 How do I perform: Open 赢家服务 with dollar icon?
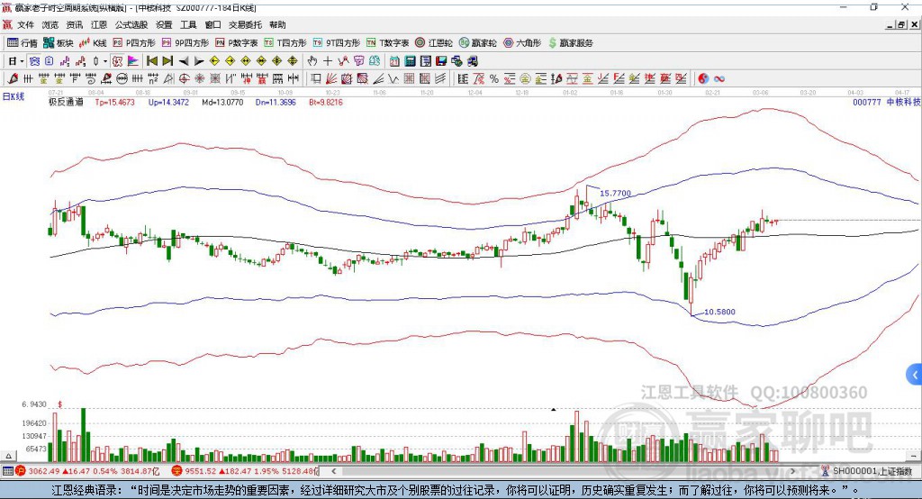570,43
